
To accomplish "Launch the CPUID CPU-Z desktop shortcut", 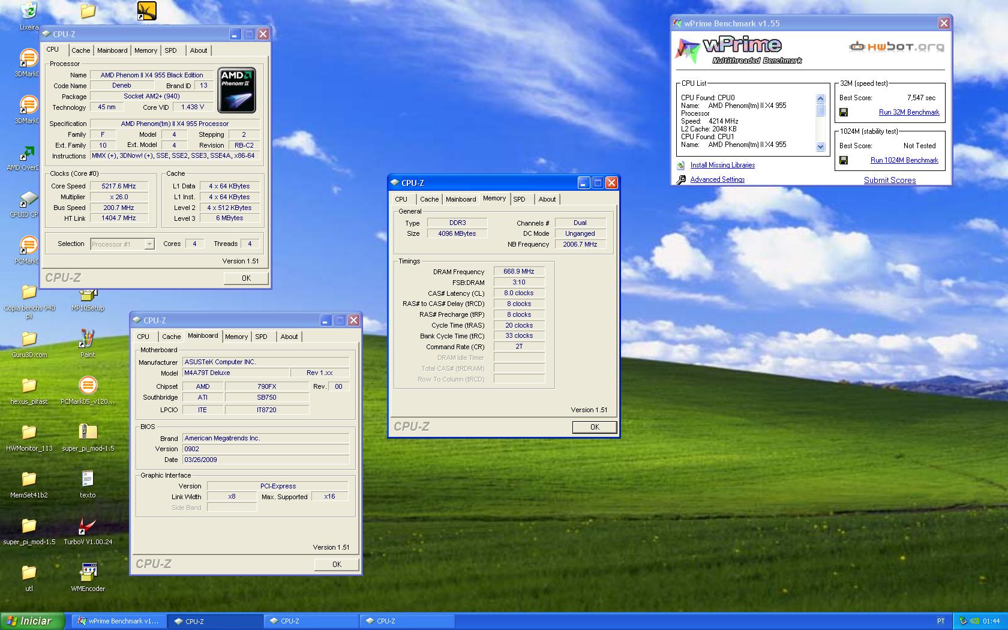I will 28,199.
